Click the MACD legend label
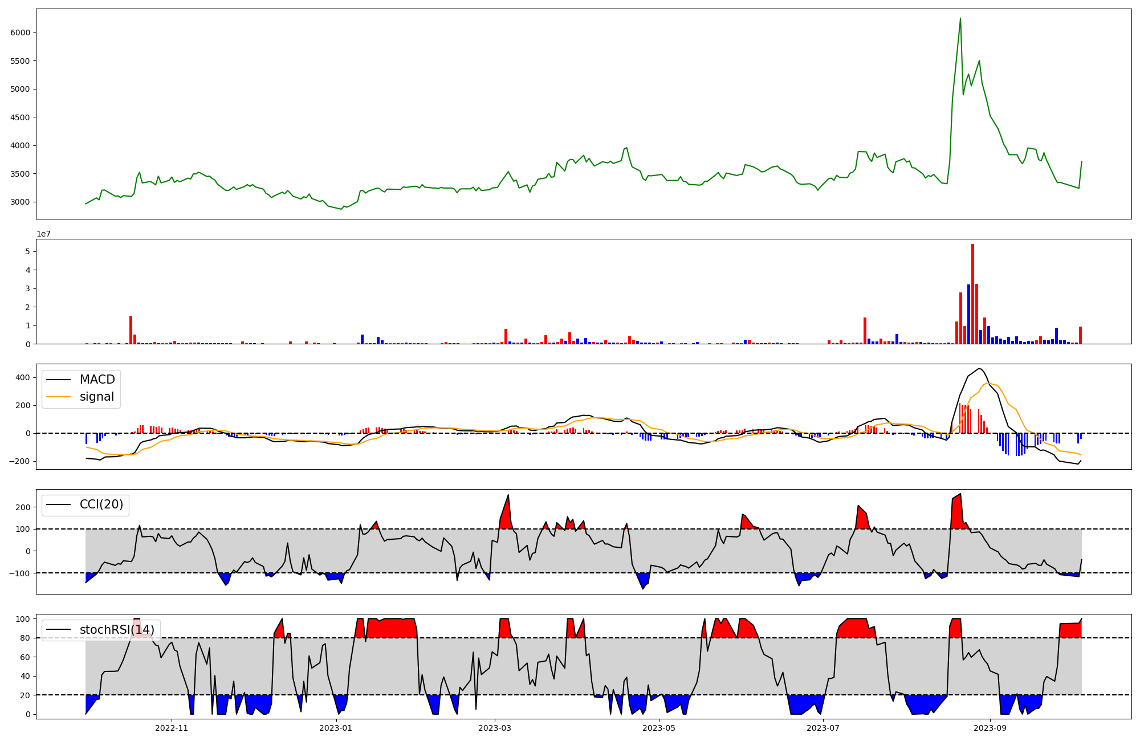The image size is (1140, 741). click(x=97, y=380)
